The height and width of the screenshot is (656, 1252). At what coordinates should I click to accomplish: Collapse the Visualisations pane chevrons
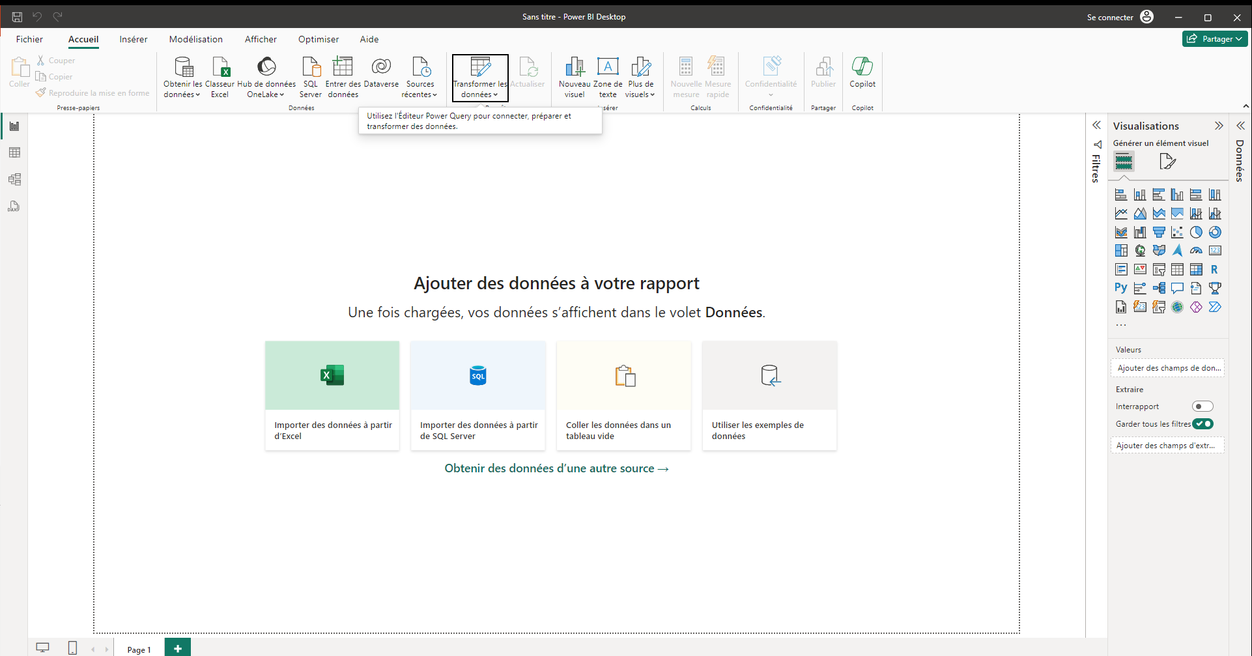(x=1219, y=126)
